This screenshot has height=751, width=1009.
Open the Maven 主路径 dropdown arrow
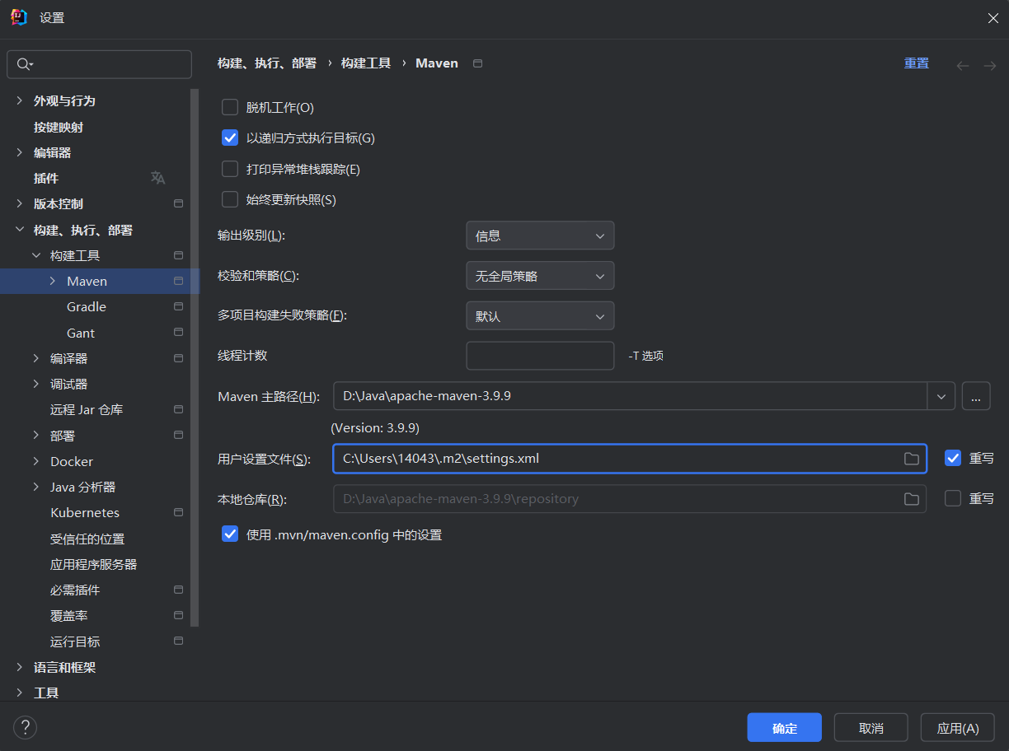tap(941, 396)
